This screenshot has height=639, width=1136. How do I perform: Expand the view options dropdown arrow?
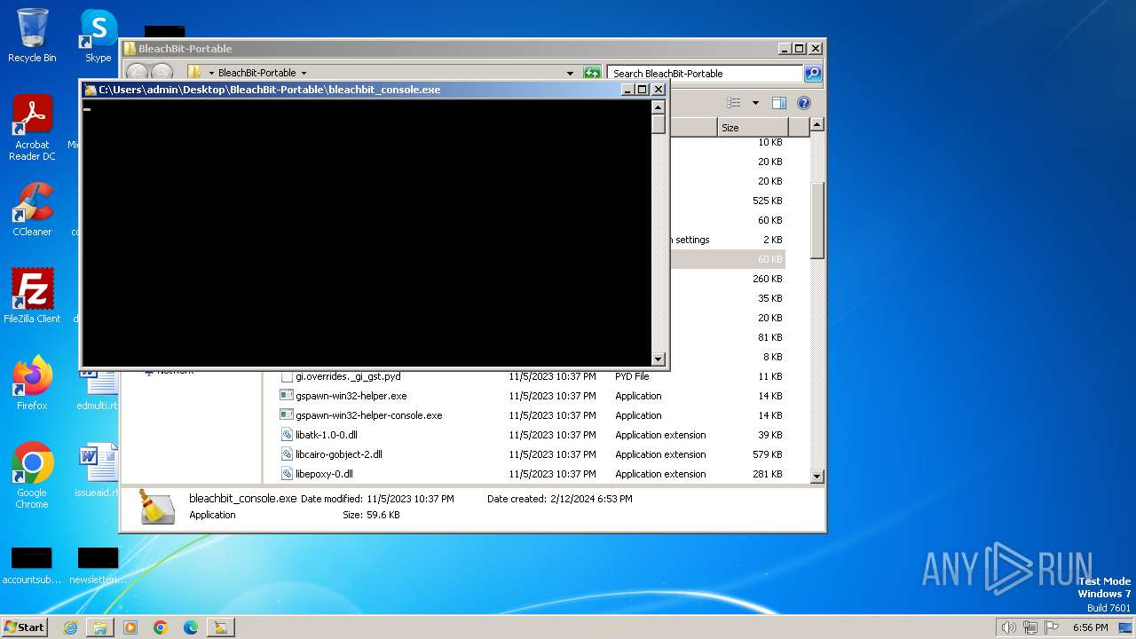(755, 103)
